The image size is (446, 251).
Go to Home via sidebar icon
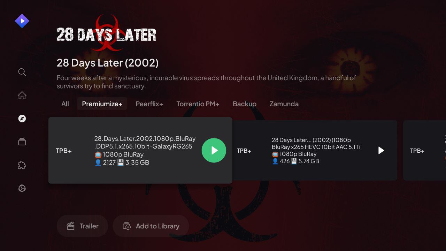tap(22, 96)
